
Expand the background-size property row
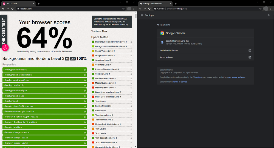[x=44, y=96]
